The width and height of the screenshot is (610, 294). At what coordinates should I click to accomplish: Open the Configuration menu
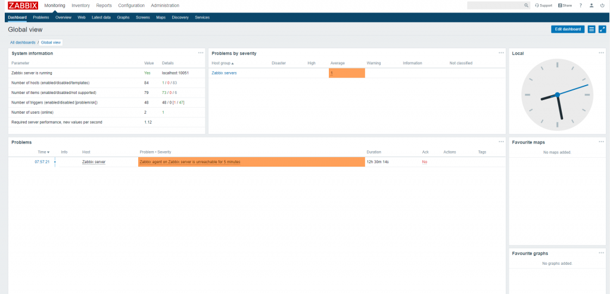pyautogui.click(x=131, y=5)
